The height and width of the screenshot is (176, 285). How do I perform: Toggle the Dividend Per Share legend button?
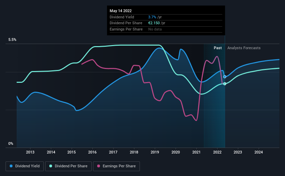pos(68,166)
